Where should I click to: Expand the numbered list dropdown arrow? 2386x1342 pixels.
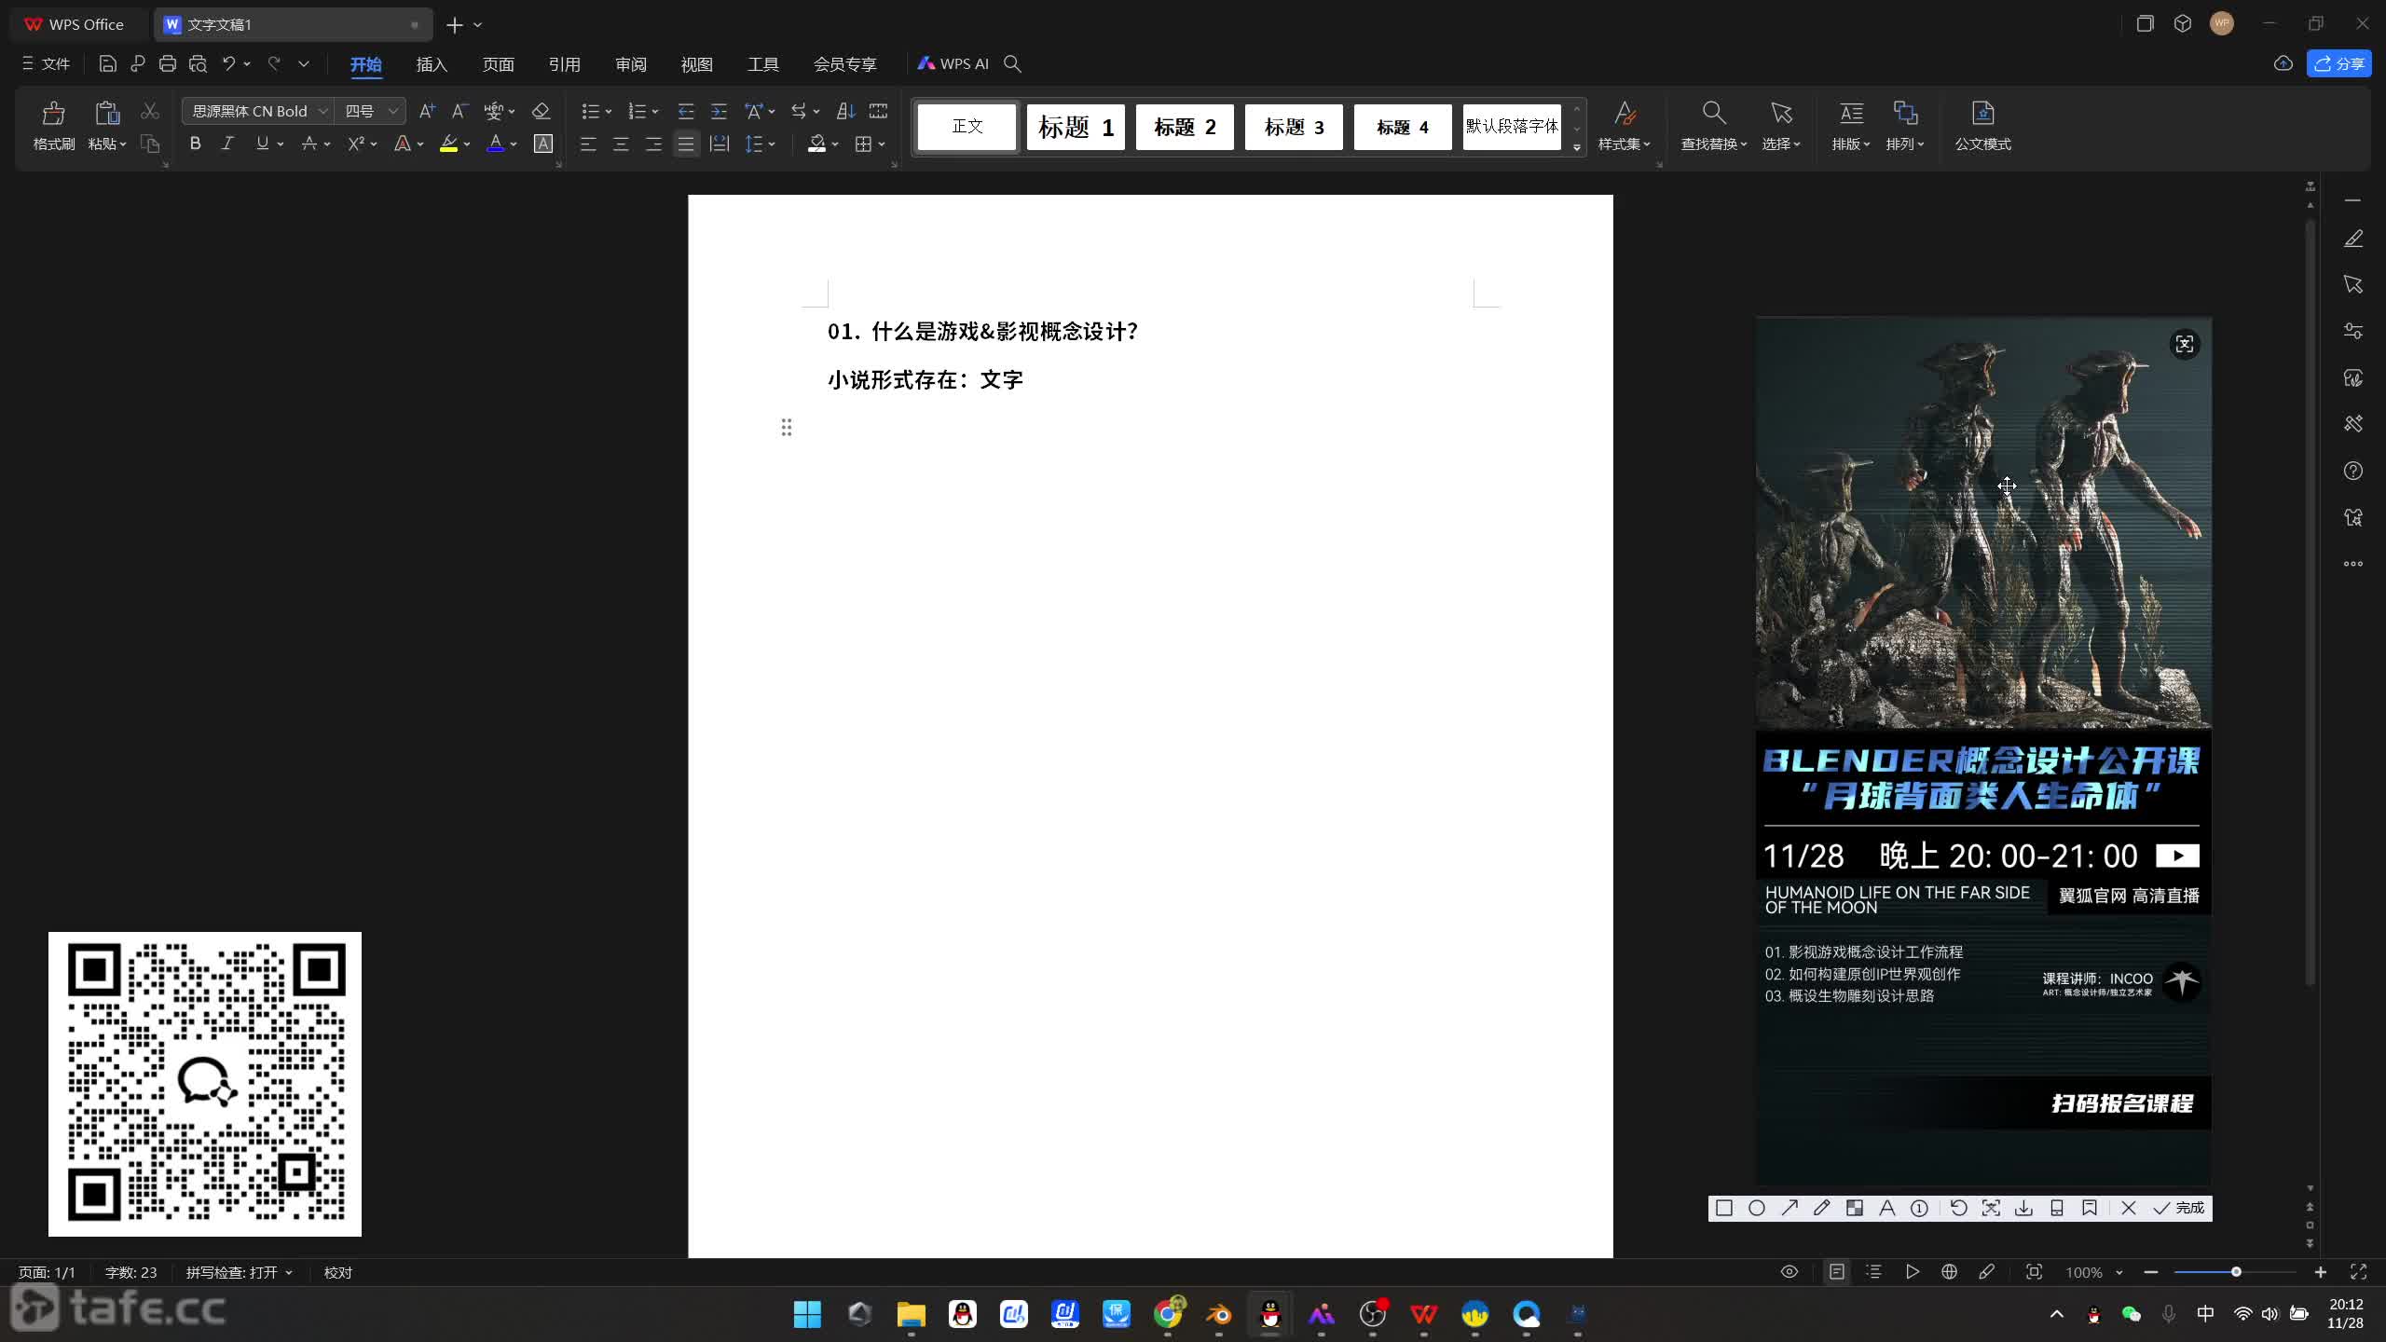655,112
